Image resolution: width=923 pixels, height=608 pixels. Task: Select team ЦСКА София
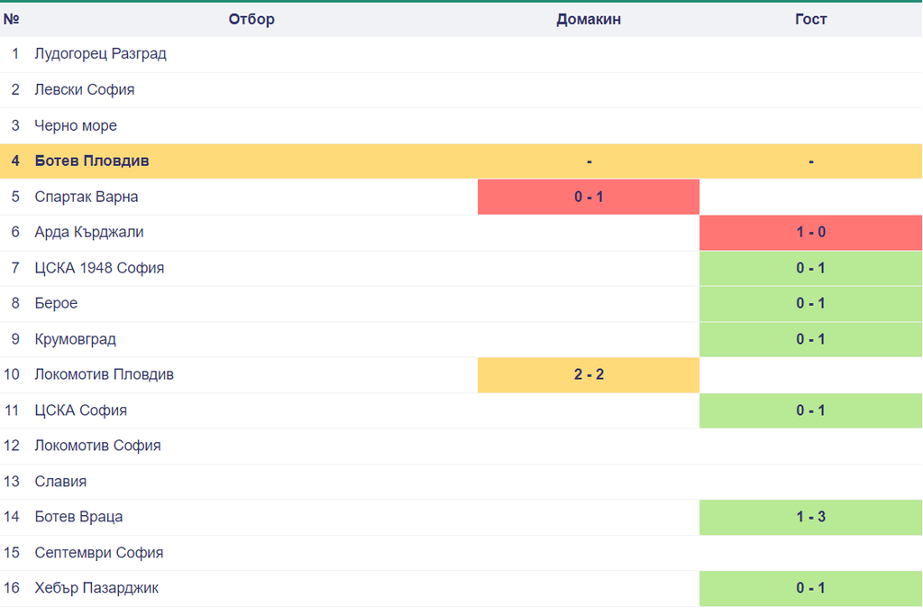[80, 410]
